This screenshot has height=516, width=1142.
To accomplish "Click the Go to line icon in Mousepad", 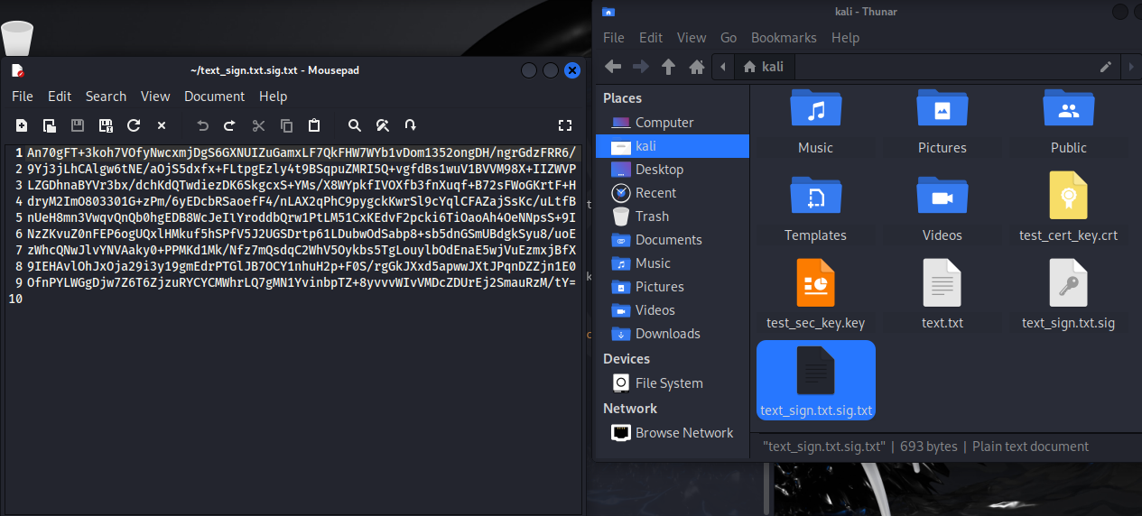I will pyautogui.click(x=411, y=125).
